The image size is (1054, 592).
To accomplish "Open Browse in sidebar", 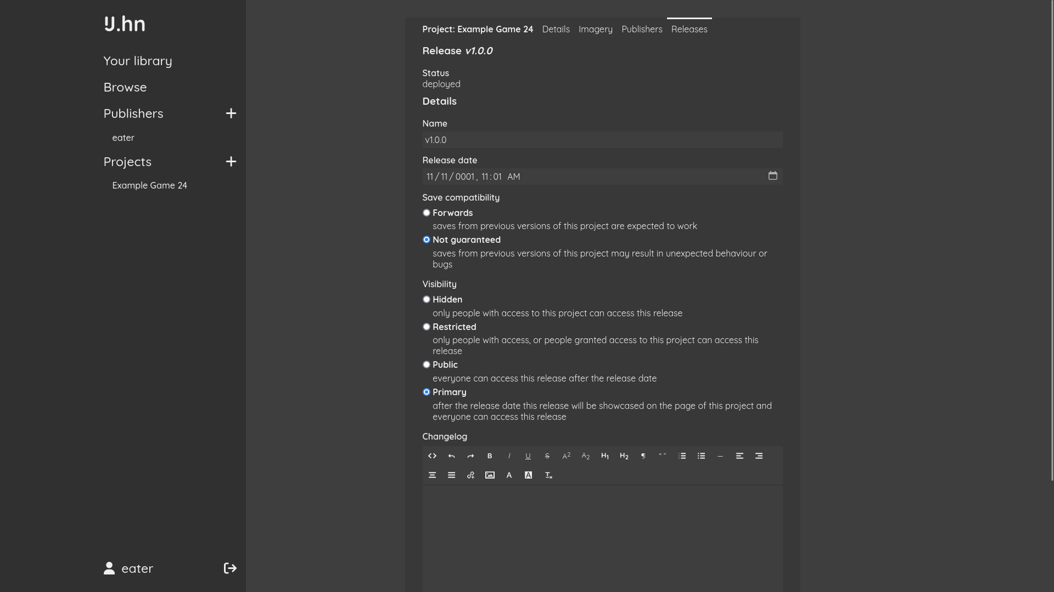I will pyautogui.click(x=125, y=87).
